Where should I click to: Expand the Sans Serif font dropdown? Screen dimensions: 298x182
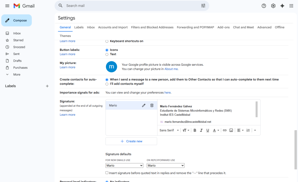click(169, 130)
